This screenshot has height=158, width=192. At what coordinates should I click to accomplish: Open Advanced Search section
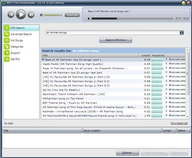(x=21, y=34)
